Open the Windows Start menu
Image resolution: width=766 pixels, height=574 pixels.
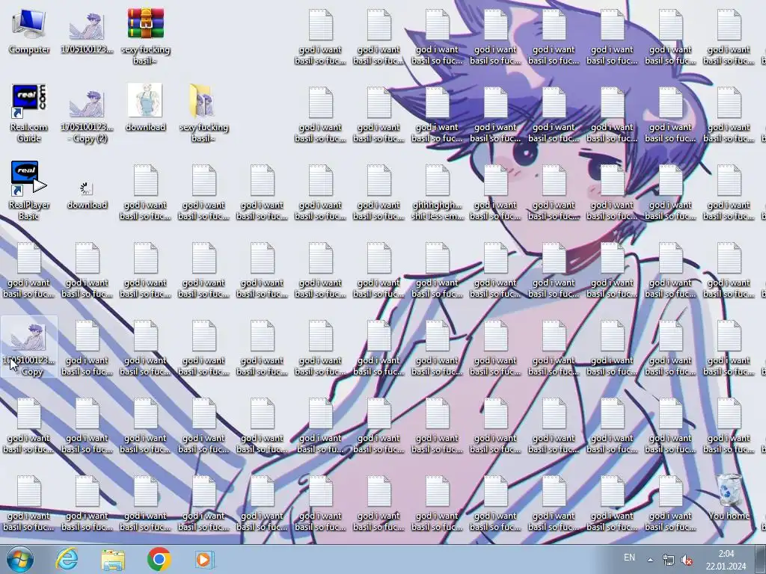20,559
